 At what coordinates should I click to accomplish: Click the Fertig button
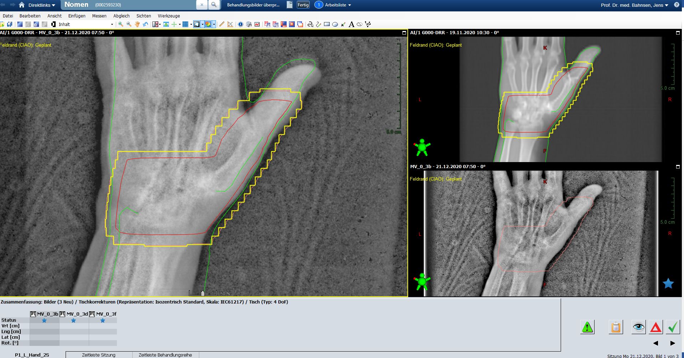[303, 5]
